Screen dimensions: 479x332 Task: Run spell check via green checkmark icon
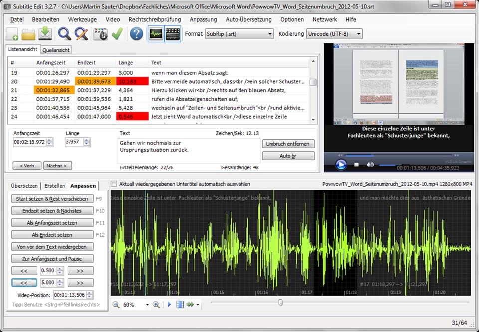click(117, 33)
